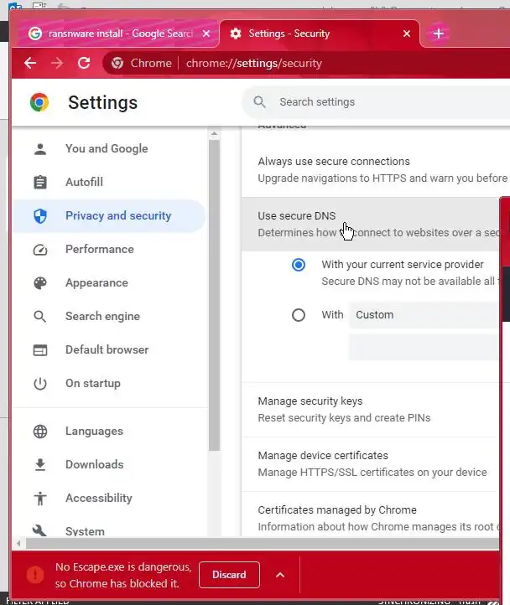This screenshot has width=510, height=605.
Task: Close the Settings - Security tab
Action: coord(407,34)
